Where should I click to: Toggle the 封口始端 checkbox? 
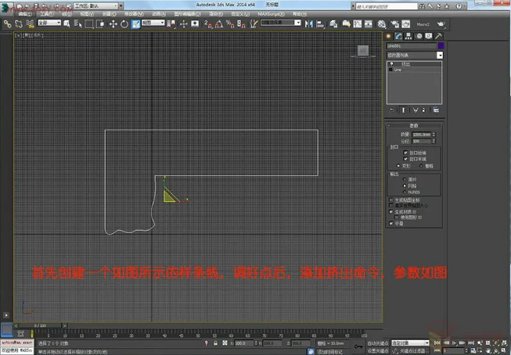point(407,152)
